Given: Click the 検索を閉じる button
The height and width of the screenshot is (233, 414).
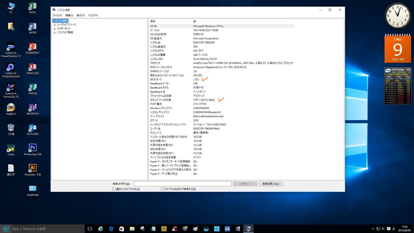Looking at the screenshot, I should pyautogui.click(x=270, y=184).
